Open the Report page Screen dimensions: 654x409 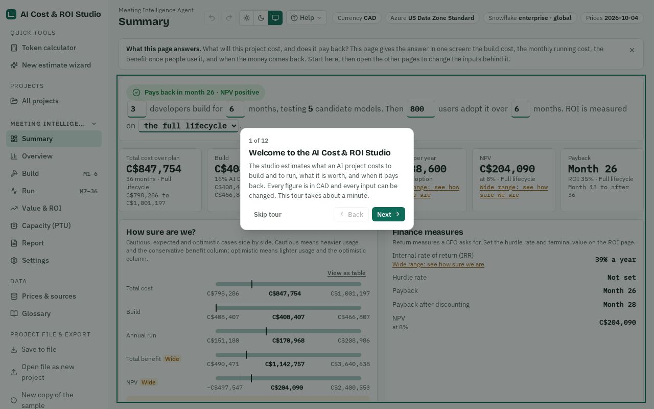click(54, 243)
